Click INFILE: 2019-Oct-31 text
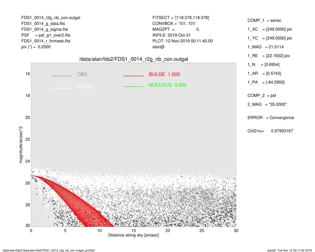315x252 pixels. [x=171, y=35]
